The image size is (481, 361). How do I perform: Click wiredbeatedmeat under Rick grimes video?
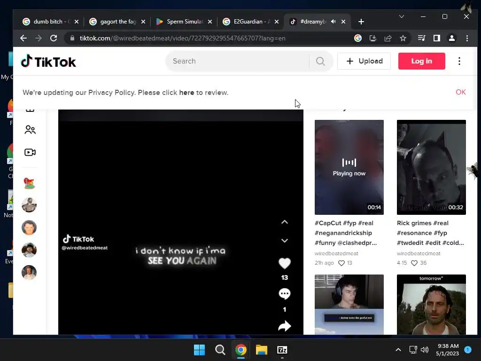point(419,253)
